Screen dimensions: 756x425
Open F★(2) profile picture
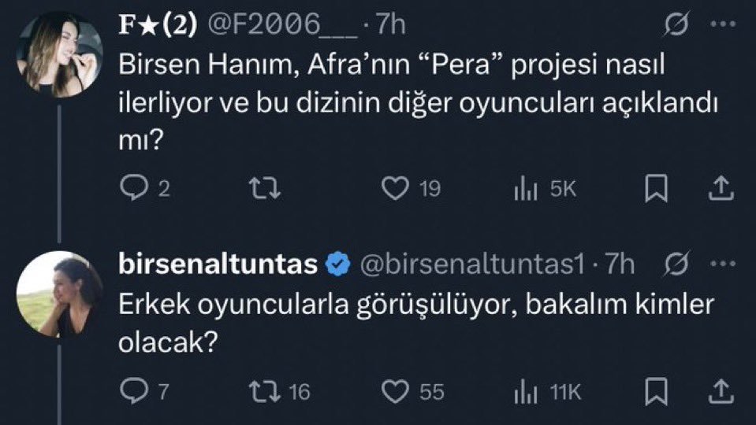60,54
